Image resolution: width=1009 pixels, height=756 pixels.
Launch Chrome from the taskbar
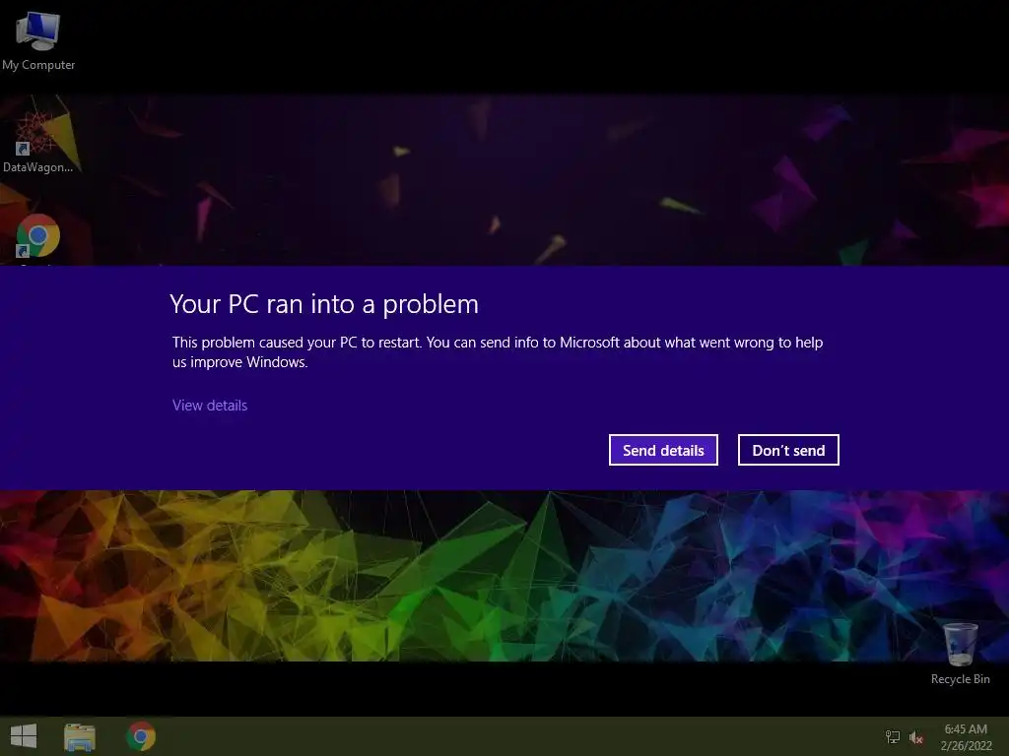tap(141, 736)
